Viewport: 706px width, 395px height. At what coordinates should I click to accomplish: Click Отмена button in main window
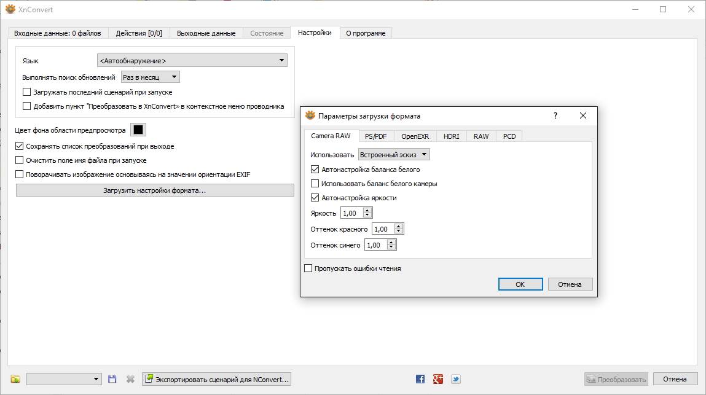675,379
